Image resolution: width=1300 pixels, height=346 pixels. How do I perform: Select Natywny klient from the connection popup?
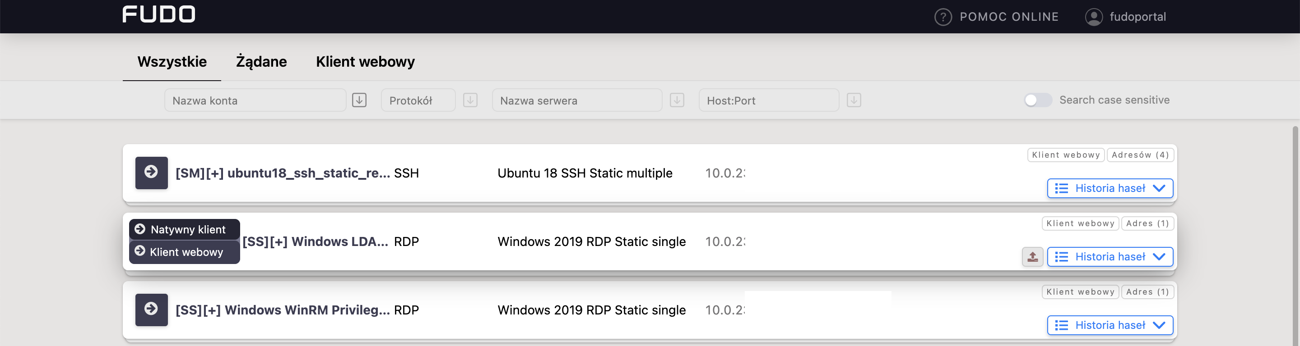click(x=184, y=230)
